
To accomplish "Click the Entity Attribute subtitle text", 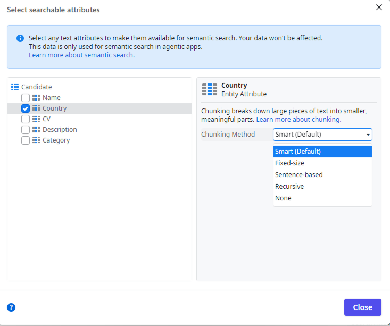I will [x=244, y=94].
